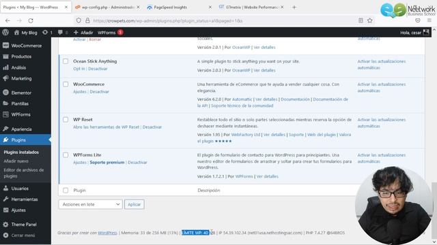Viewport: 437px width, 245px height.
Task: Open Marketing sidebar menu
Action: (25, 78)
